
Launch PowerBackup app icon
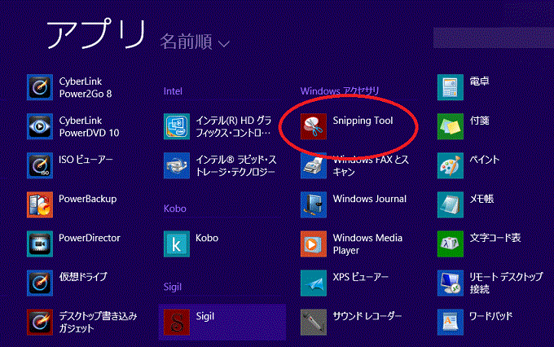click(40, 205)
